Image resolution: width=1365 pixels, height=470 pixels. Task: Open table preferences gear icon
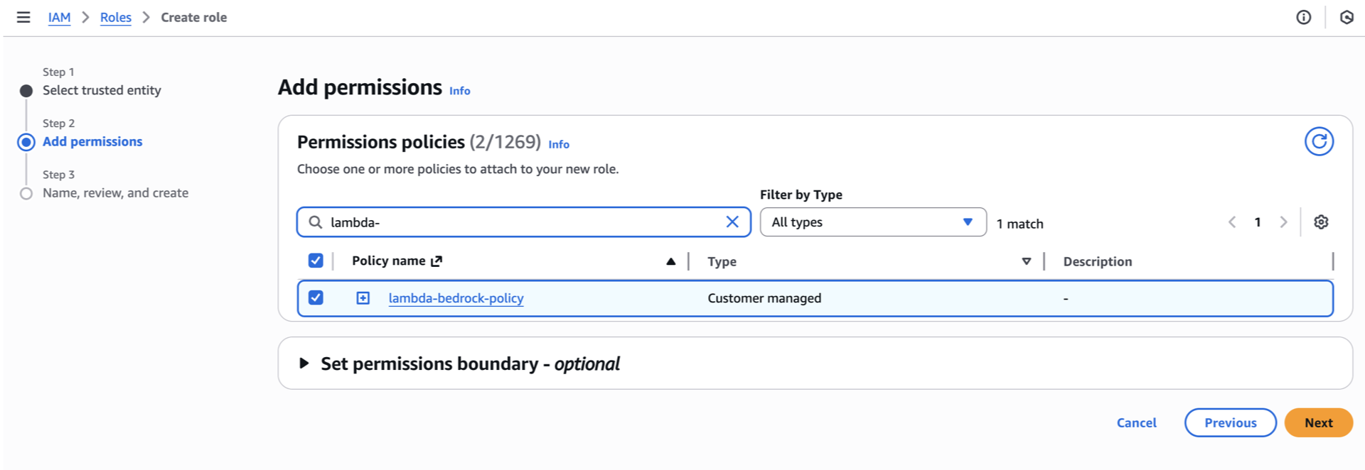click(x=1320, y=222)
